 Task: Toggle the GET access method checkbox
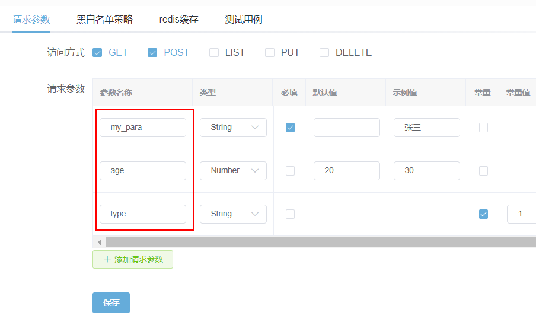tap(98, 52)
